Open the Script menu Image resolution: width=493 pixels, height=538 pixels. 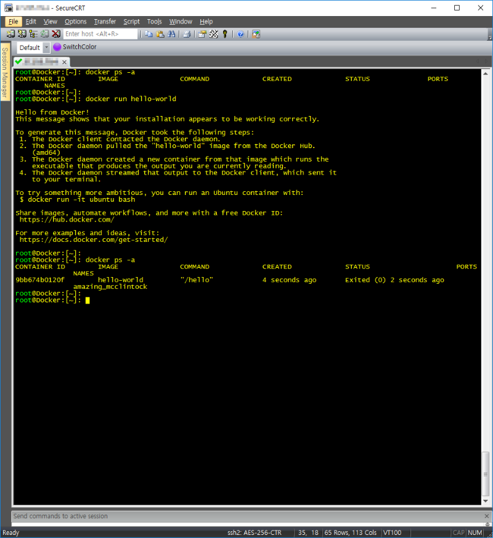click(131, 22)
